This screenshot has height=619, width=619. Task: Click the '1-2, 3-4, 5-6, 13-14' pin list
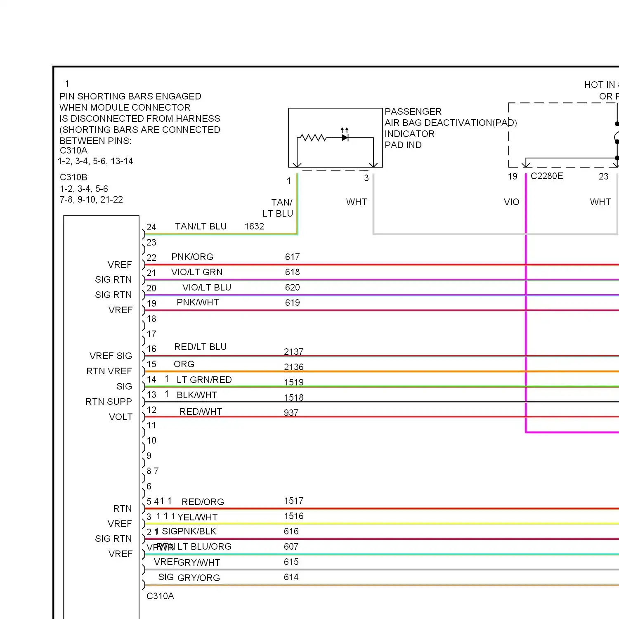(96, 161)
